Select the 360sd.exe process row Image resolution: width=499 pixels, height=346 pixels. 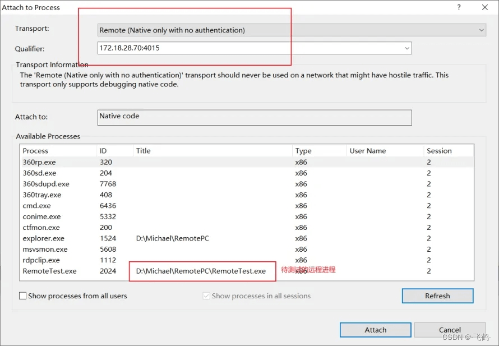pyautogui.click(x=247, y=173)
